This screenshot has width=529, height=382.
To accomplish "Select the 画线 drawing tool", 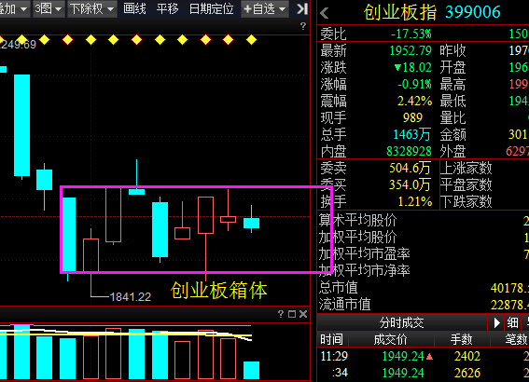I will click(134, 8).
